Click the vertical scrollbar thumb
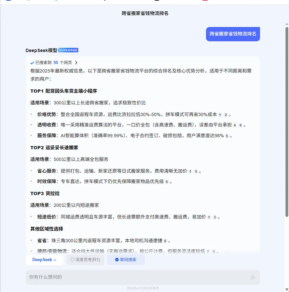Viewport: 289px width, 292px height. pyautogui.click(x=287, y=122)
